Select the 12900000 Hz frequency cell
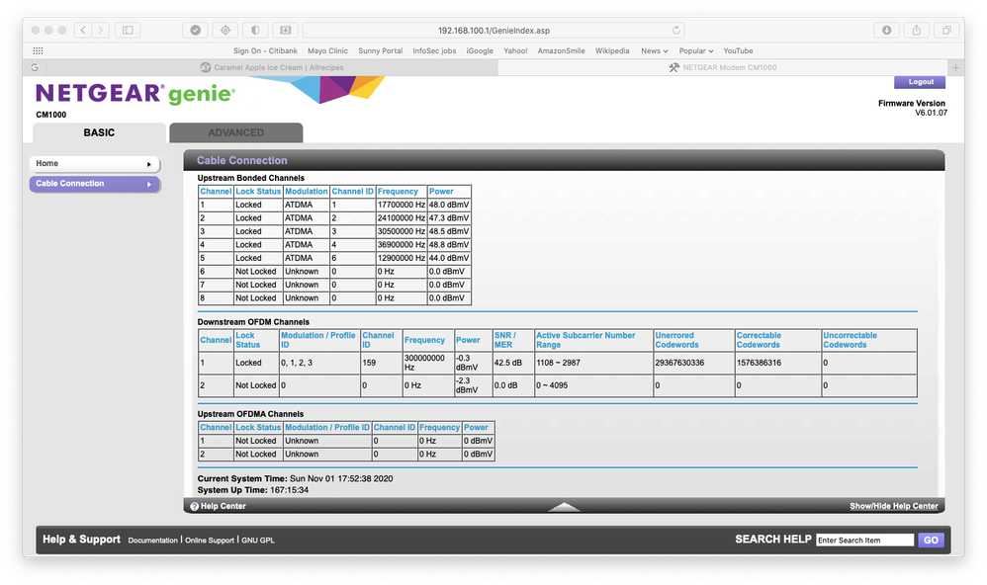 (x=401, y=258)
